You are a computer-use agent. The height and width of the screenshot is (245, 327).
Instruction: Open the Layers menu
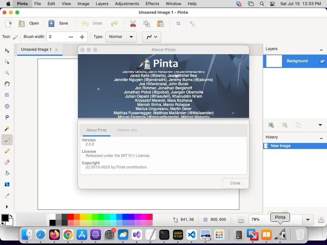(x=102, y=4)
